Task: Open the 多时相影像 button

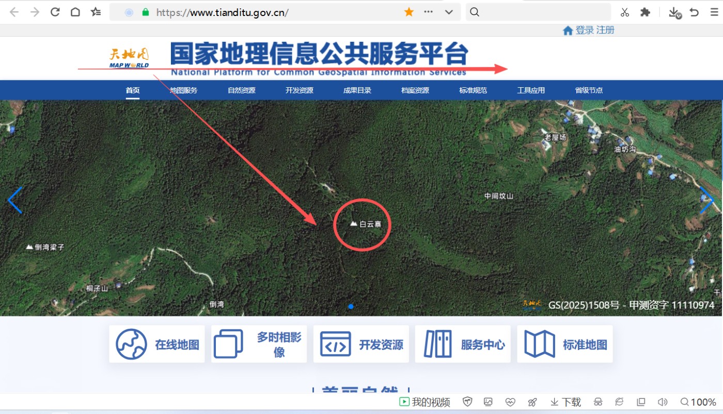Action: [x=259, y=344]
